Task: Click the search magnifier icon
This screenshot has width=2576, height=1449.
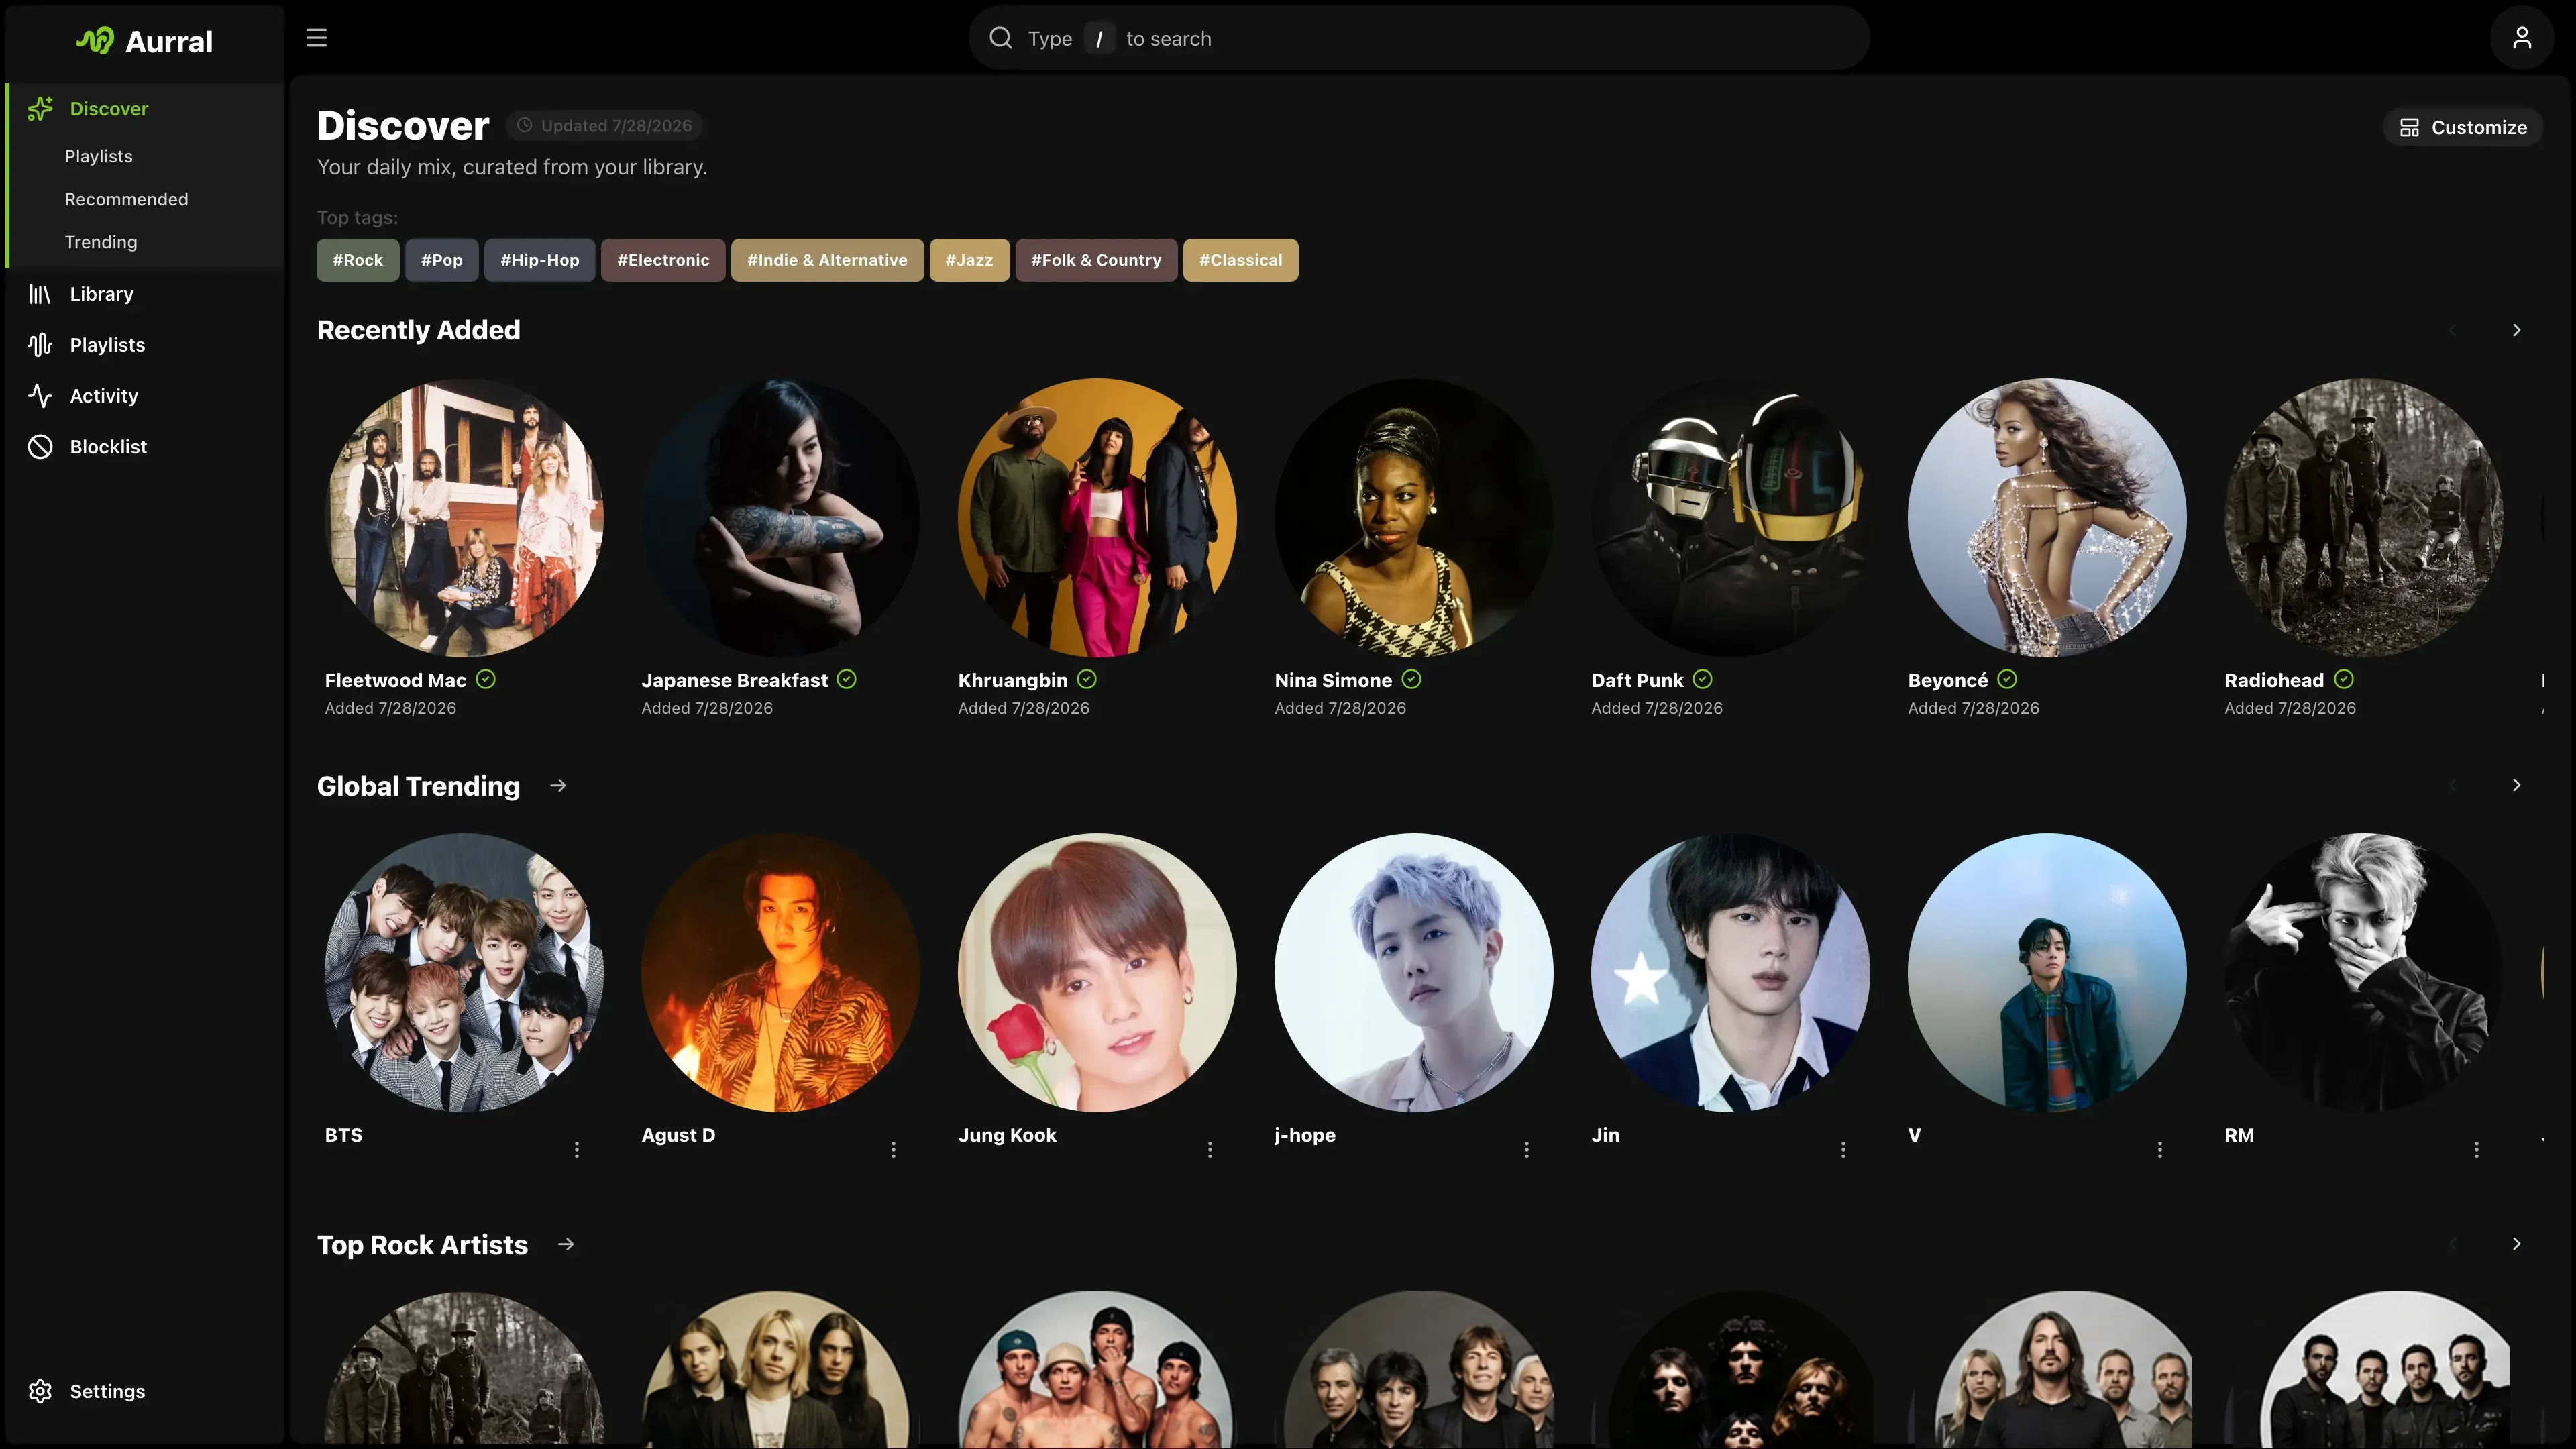Action: point(1000,38)
